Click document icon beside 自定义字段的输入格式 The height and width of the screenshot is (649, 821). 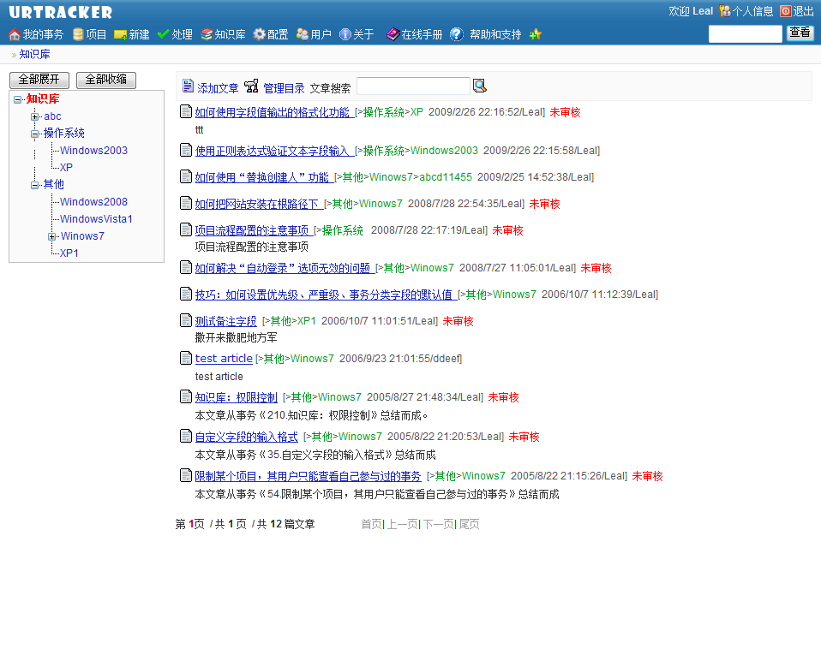click(186, 436)
